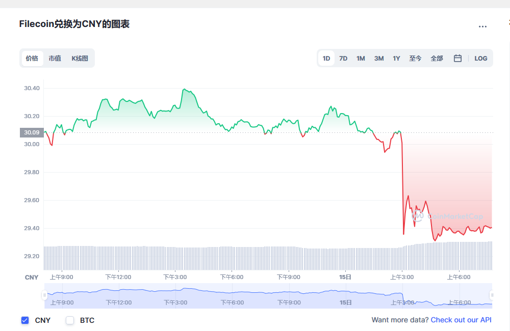This screenshot has width=510, height=331.
Task: Uncheck the CNY currency checkbox
Action: (24, 320)
